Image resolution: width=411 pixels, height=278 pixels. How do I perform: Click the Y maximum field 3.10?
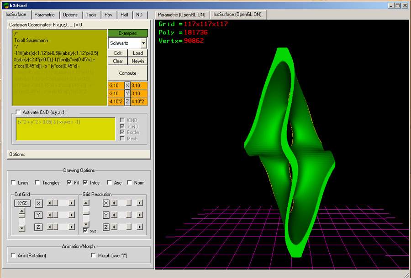139,93
